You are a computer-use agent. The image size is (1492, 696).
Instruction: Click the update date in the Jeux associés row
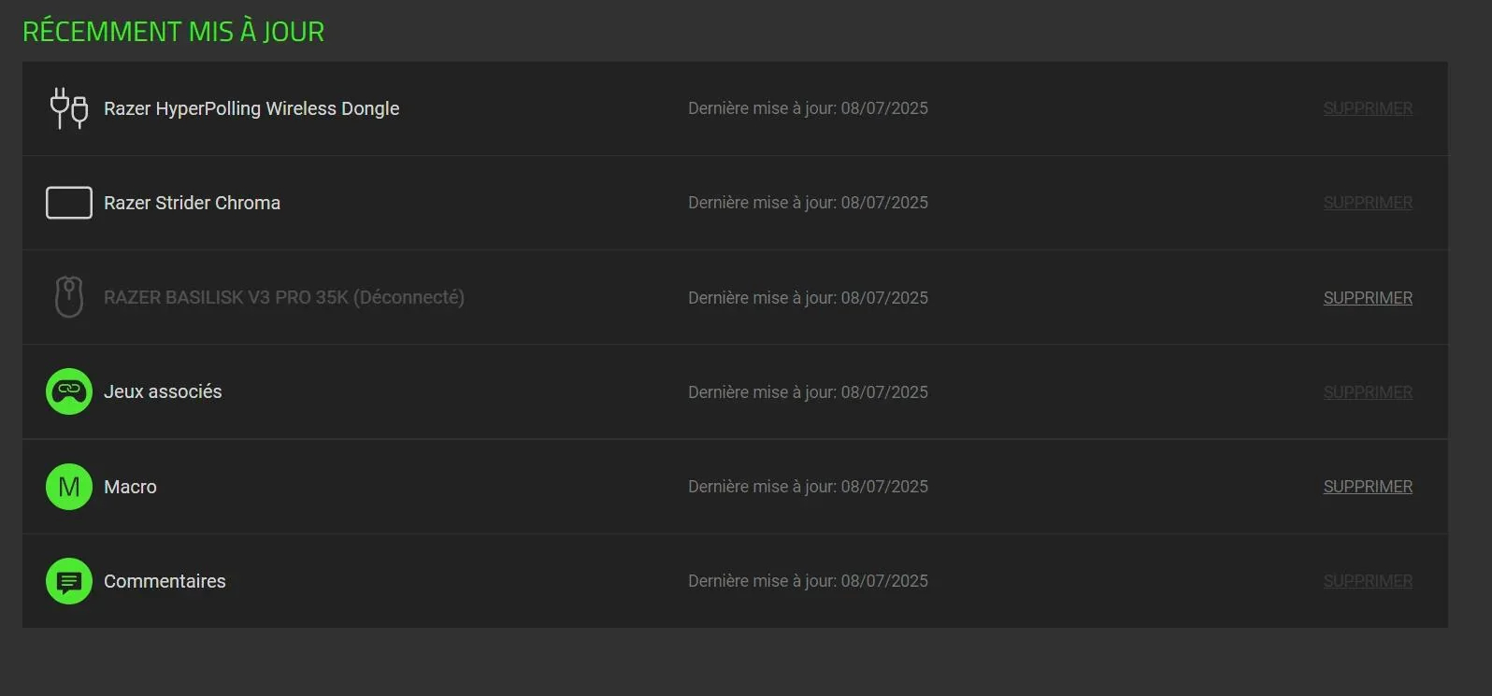coord(808,392)
